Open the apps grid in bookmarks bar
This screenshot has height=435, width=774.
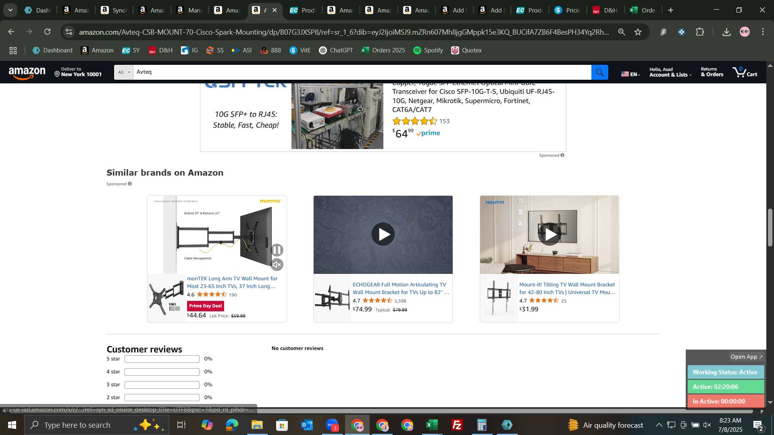coord(13,50)
